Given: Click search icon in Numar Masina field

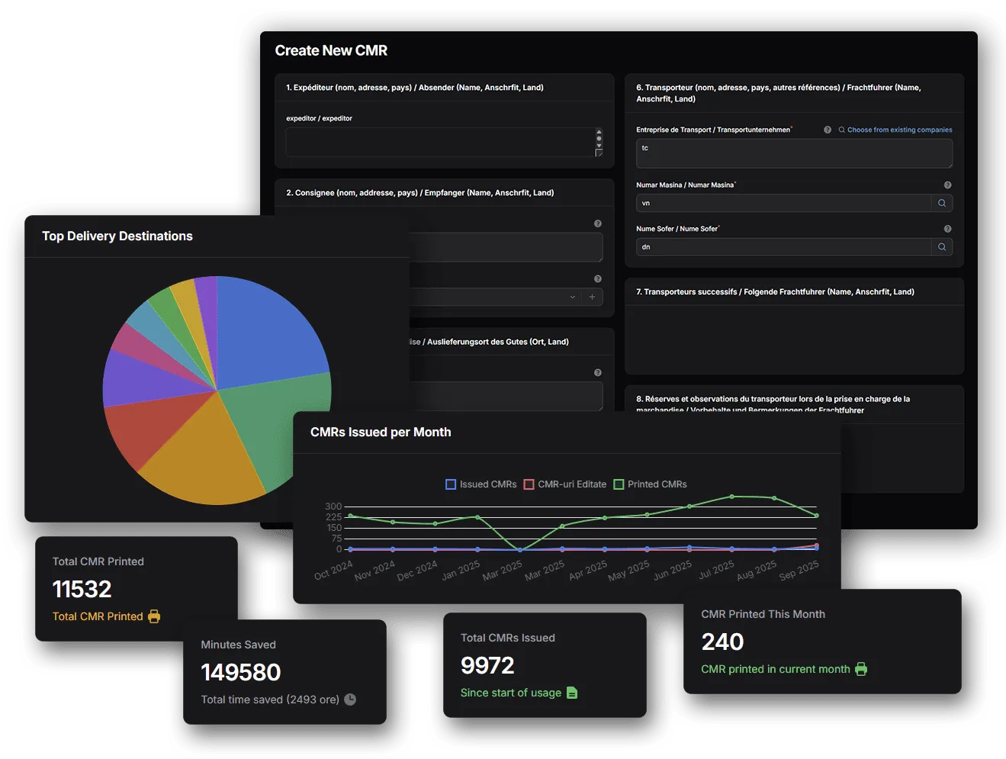Looking at the screenshot, I should (942, 203).
